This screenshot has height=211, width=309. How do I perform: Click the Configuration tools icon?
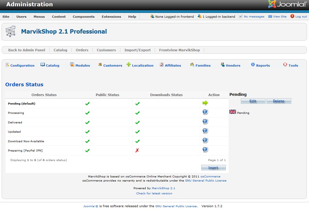7,64
